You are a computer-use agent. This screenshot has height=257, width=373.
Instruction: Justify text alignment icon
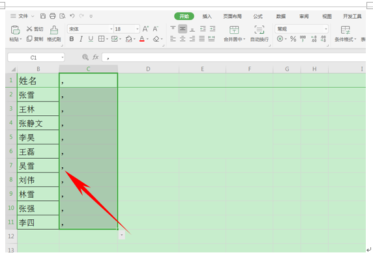[201, 38]
